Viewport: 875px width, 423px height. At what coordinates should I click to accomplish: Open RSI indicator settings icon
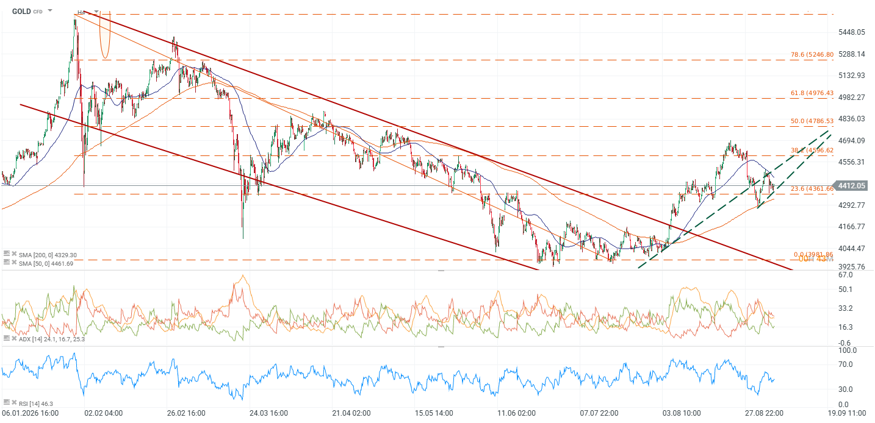(x=5, y=402)
